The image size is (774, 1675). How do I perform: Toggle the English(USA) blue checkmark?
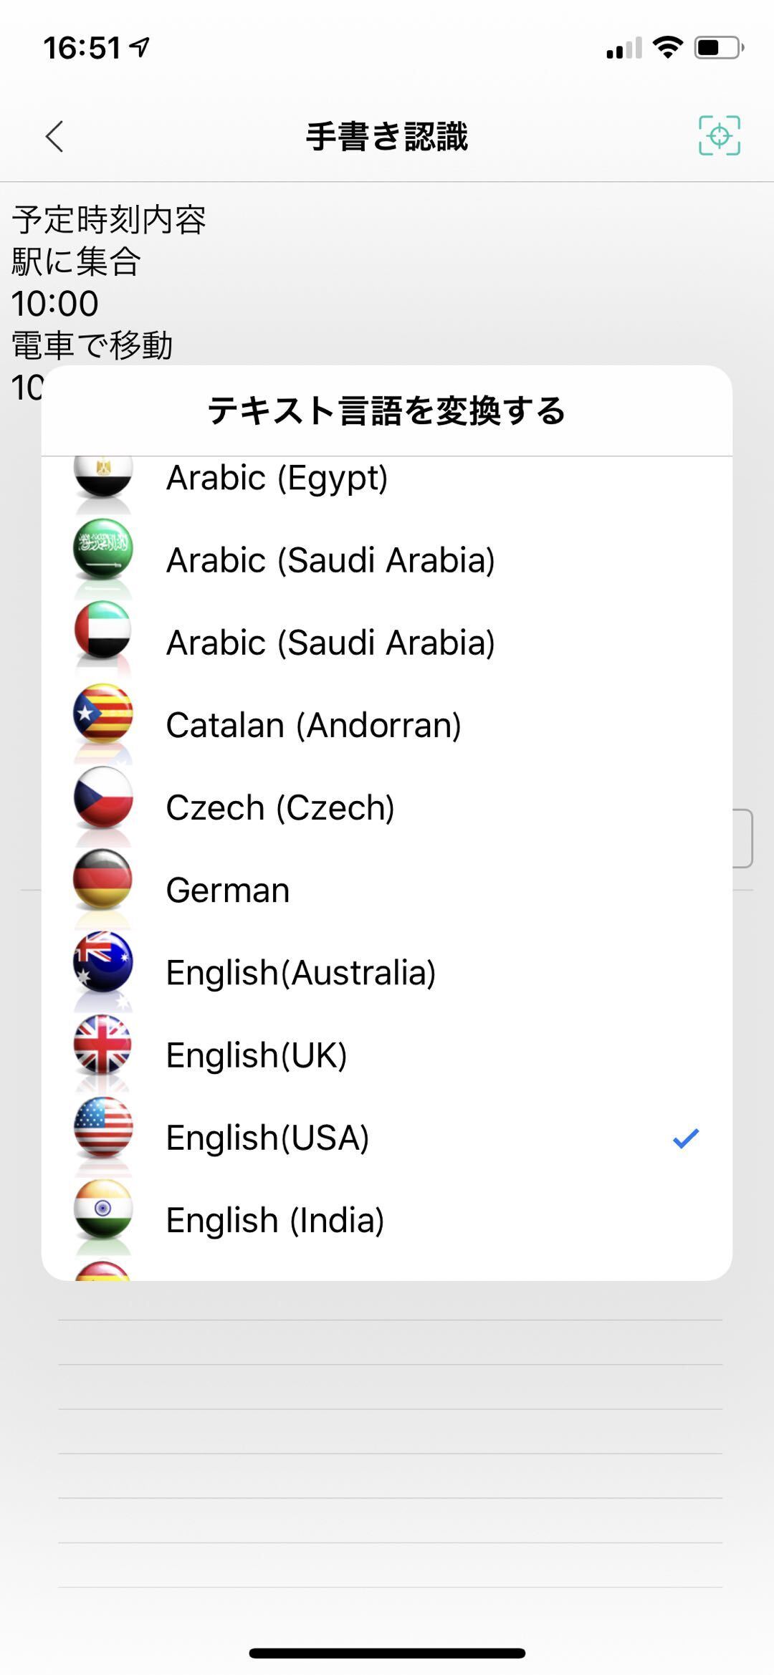click(686, 1138)
